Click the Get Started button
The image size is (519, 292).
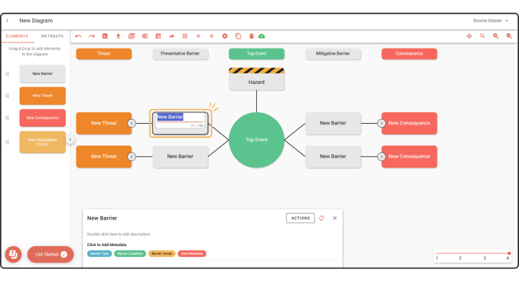tap(50, 254)
